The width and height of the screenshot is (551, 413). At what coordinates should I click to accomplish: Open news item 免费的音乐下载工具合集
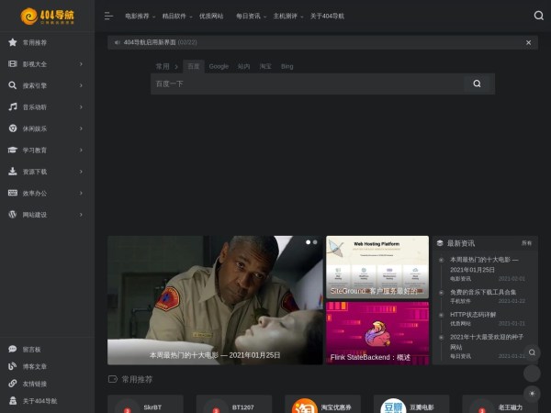pos(483,292)
